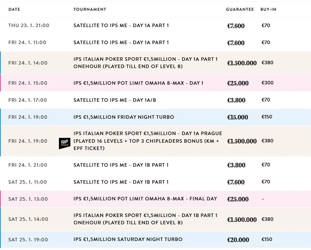The height and width of the screenshot is (250, 311).
Task: Open Thursday 21:00 Satellite to IPS ME row
Action: (155, 26)
